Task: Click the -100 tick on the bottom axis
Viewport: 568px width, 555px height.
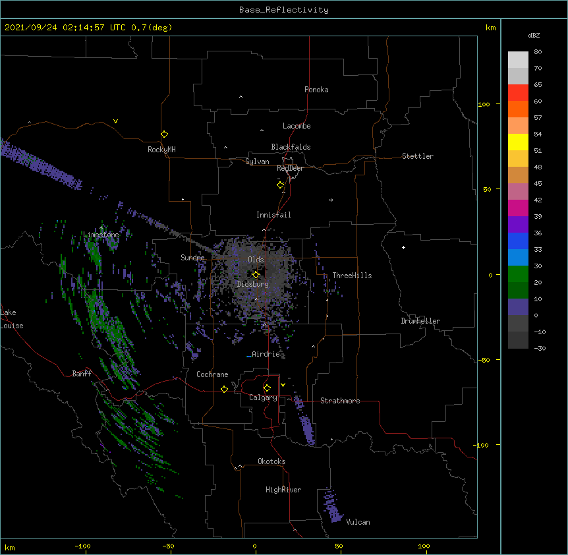Action: [82, 546]
